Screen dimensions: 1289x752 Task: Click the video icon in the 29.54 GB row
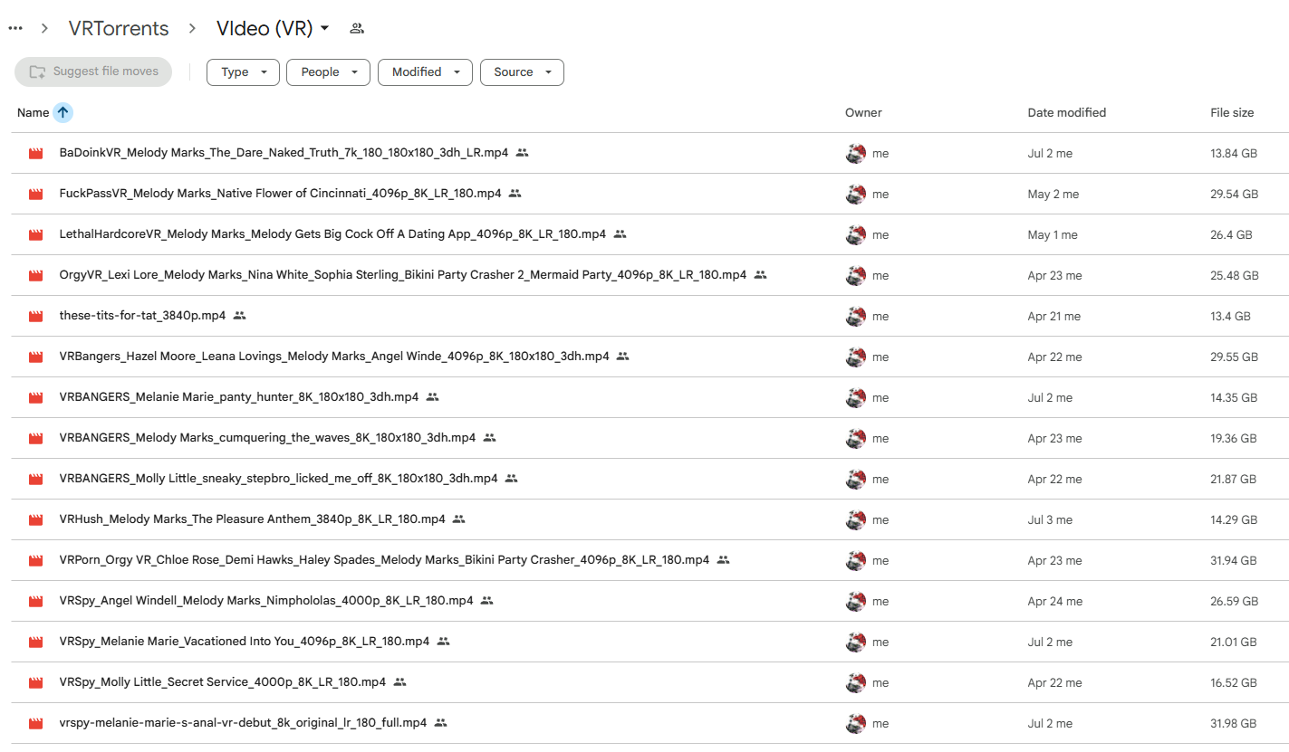pos(36,194)
